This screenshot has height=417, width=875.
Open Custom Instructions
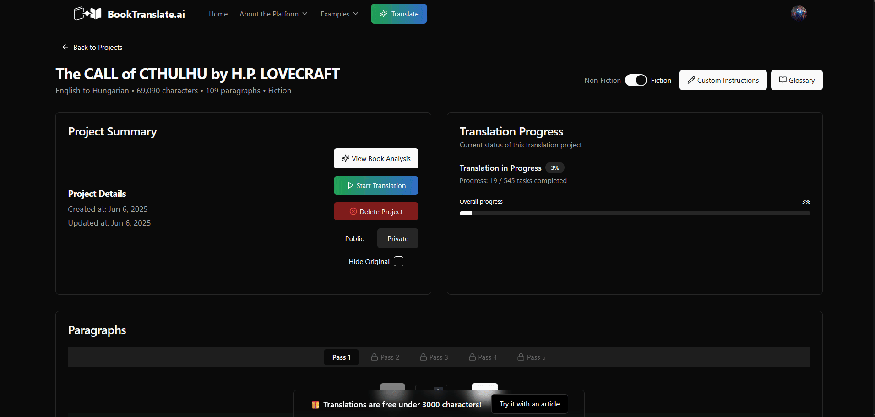723,80
